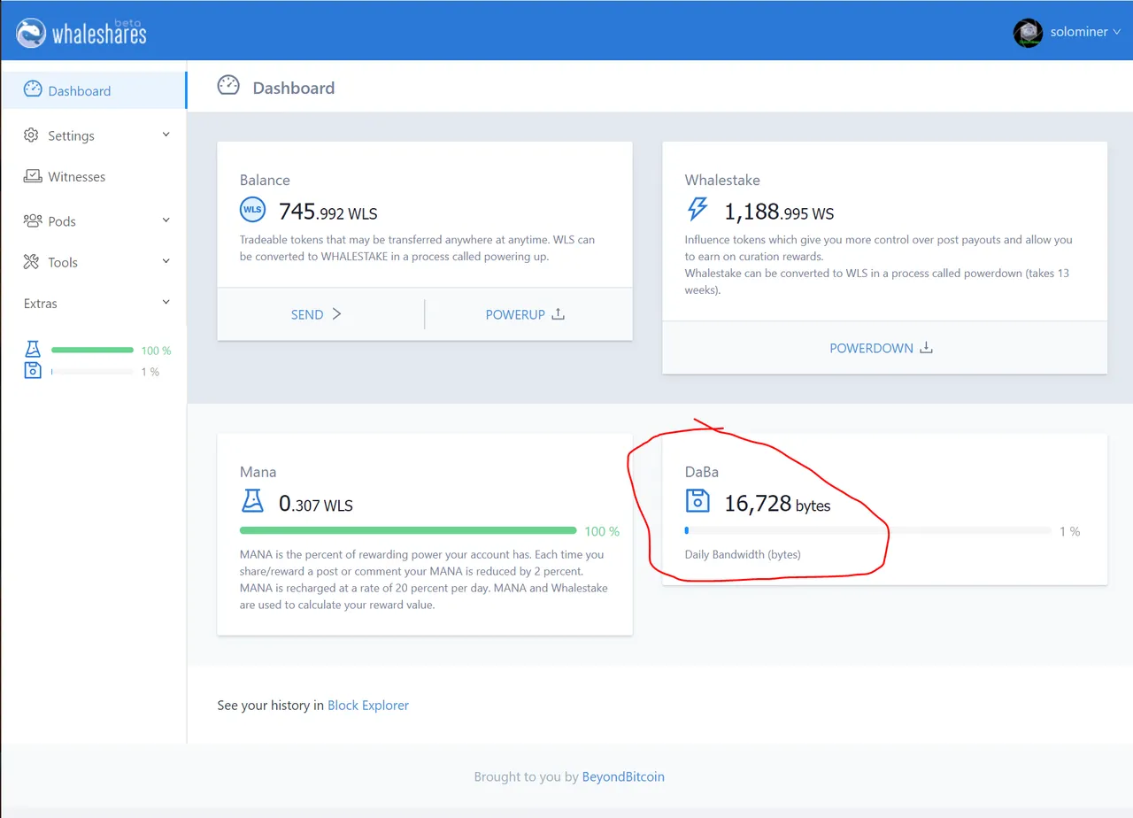1133x818 pixels.
Task: Click the Whalestake card heading
Action: [722, 180]
